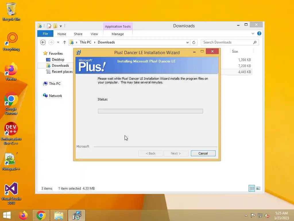Close the Installation Wizard window

212,51
